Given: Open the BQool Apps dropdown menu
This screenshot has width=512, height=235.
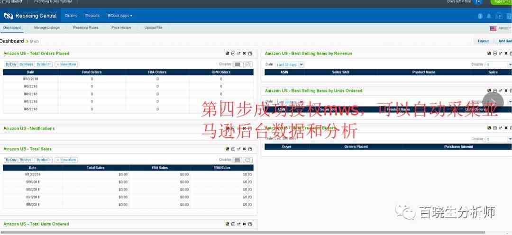Looking at the screenshot, I should point(120,16).
